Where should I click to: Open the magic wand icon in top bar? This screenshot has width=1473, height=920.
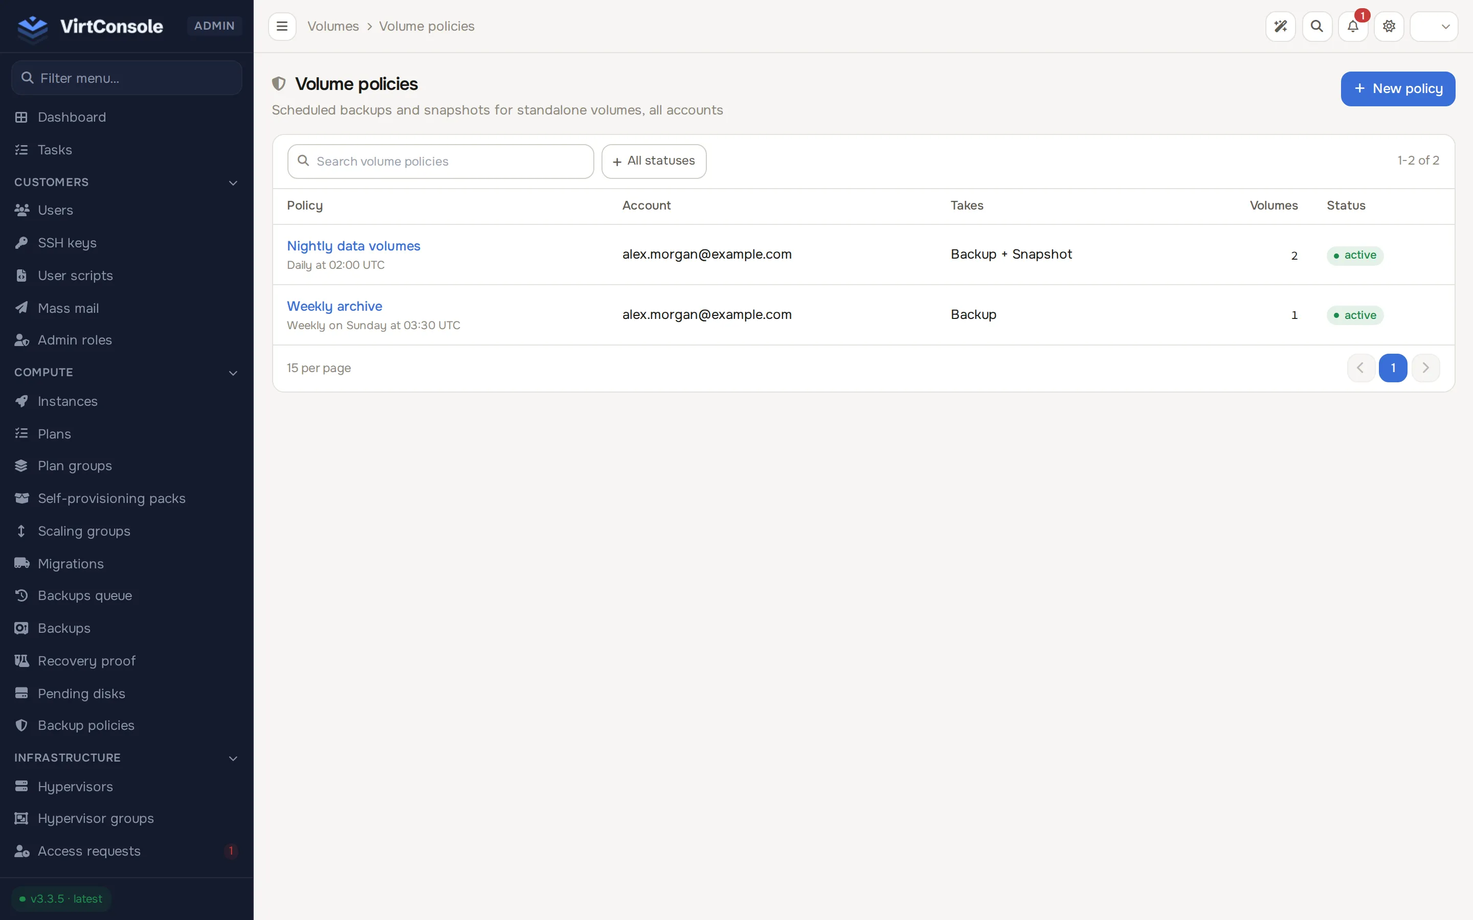pos(1280,26)
